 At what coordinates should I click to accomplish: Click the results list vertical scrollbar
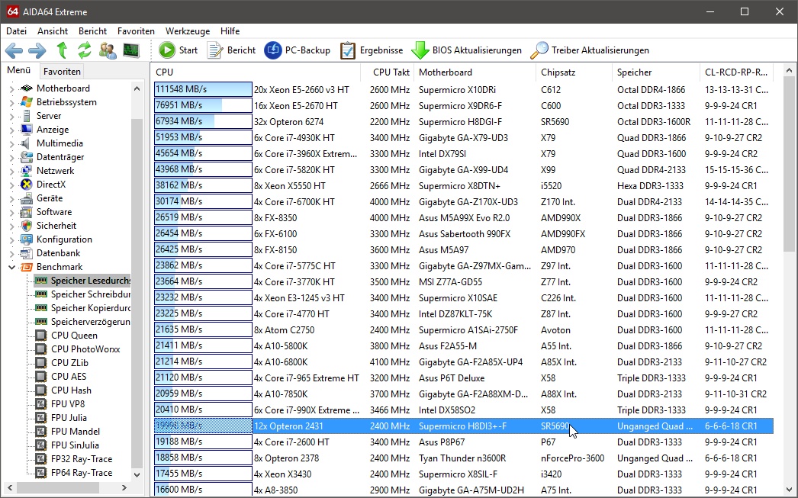click(789, 165)
